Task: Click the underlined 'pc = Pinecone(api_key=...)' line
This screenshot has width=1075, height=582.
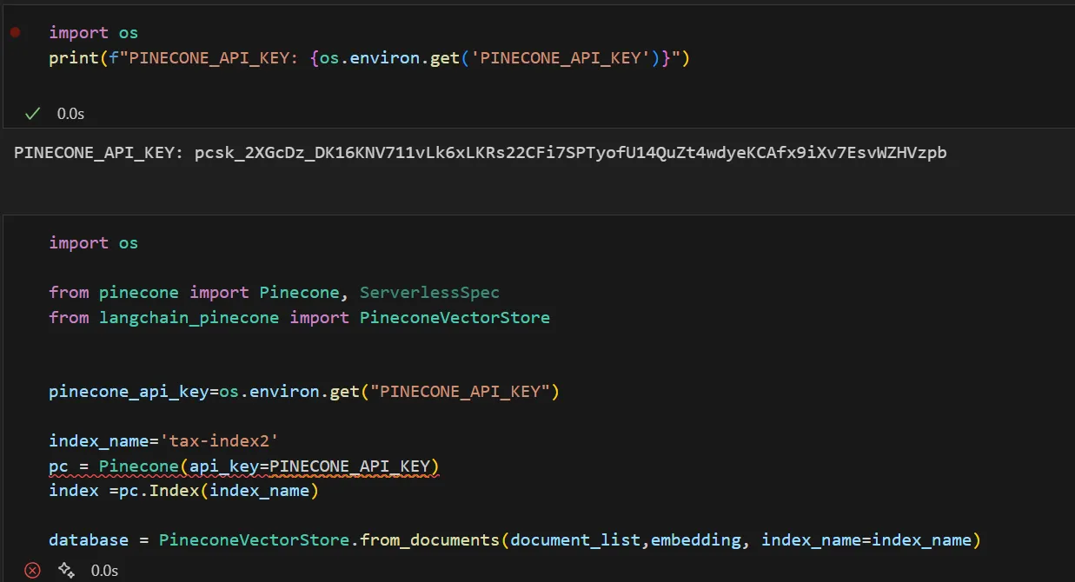Action: 244,466
